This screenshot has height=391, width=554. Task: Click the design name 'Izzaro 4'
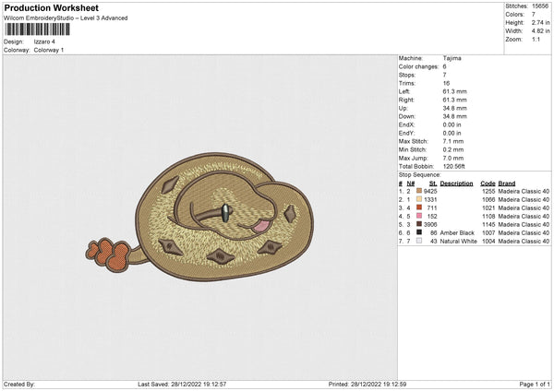pos(44,41)
